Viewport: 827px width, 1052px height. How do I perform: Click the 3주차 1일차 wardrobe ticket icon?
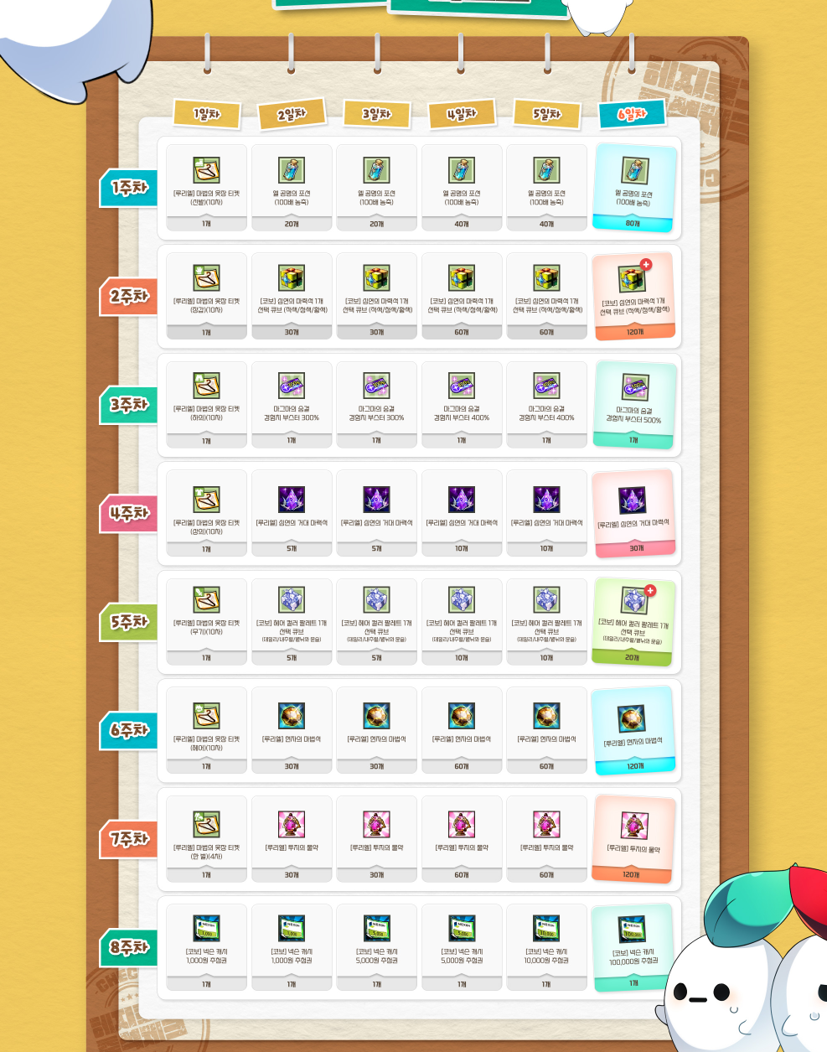[x=206, y=386]
